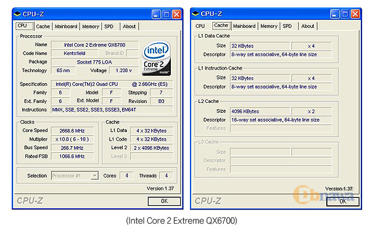Open the Processor #1 selection dropdown
This screenshot has width=370, height=230.
click(x=94, y=176)
